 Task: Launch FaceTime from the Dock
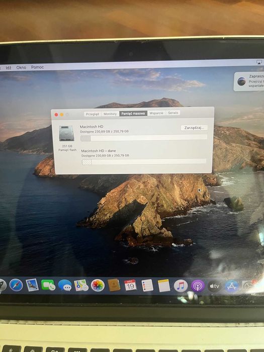click(x=48, y=285)
